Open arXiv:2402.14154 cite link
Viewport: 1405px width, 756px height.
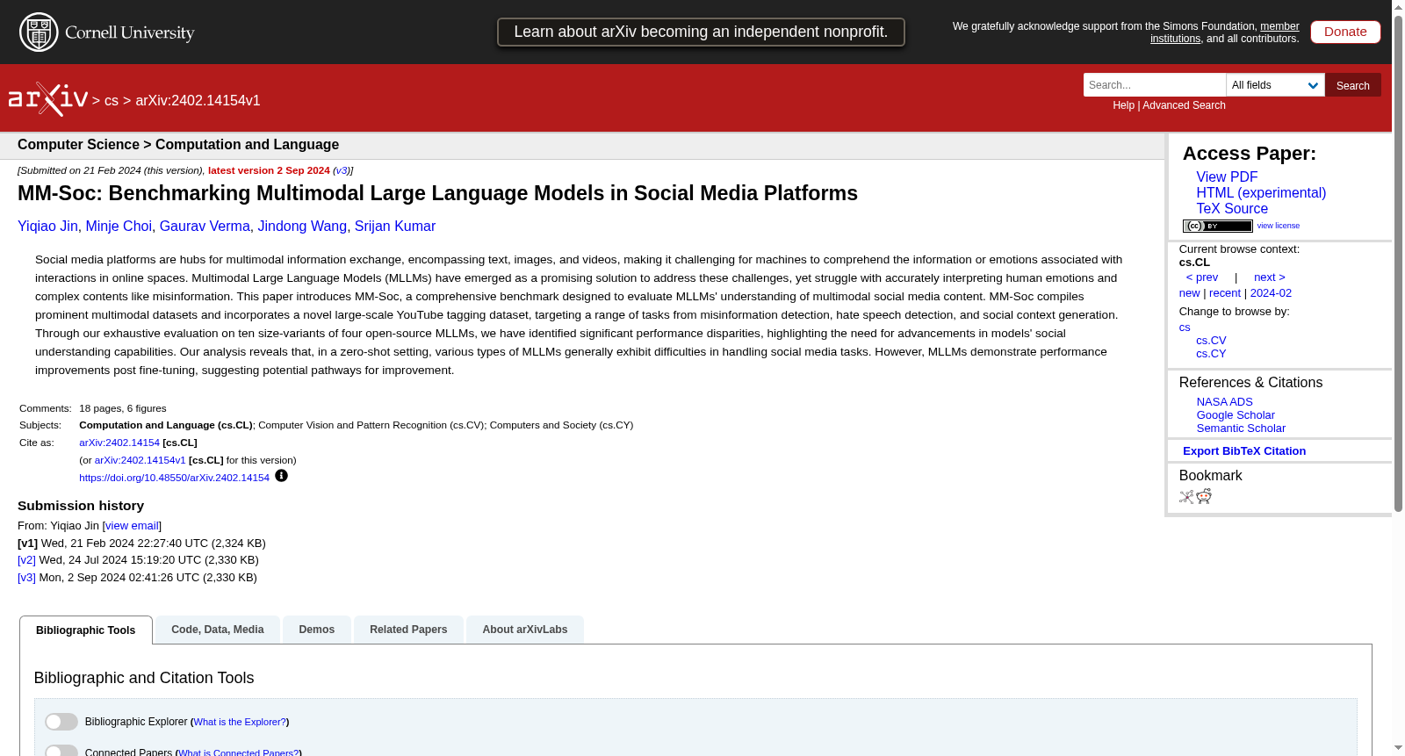[119, 443]
